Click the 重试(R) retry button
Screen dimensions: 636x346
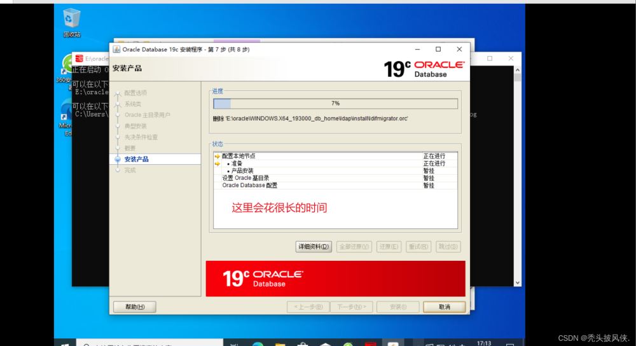click(418, 247)
